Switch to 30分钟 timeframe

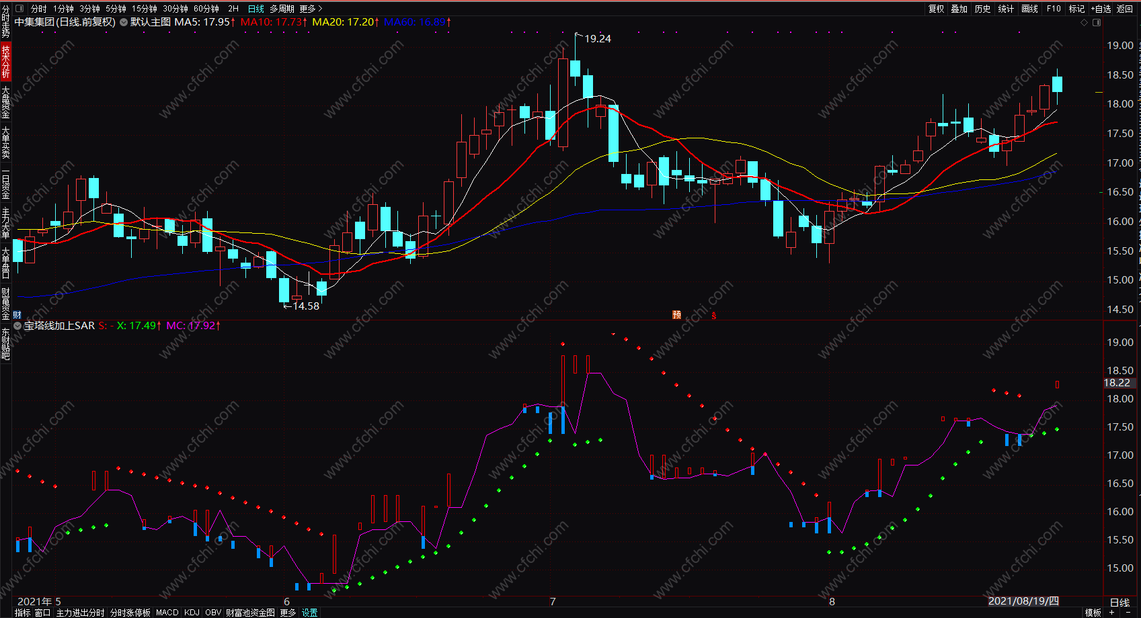(175, 9)
